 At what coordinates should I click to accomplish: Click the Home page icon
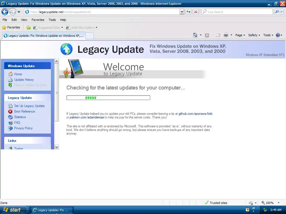click(195, 35)
